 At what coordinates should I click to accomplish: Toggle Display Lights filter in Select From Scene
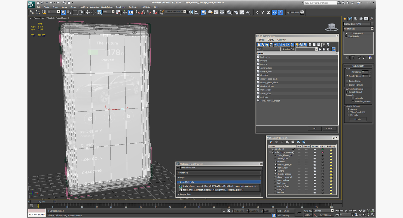pos(267,44)
